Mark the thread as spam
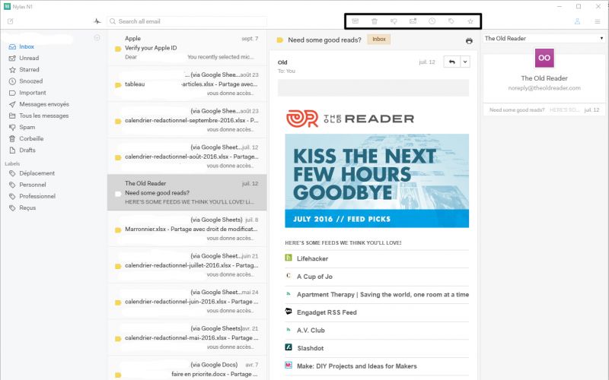The image size is (609, 380). (x=394, y=21)
